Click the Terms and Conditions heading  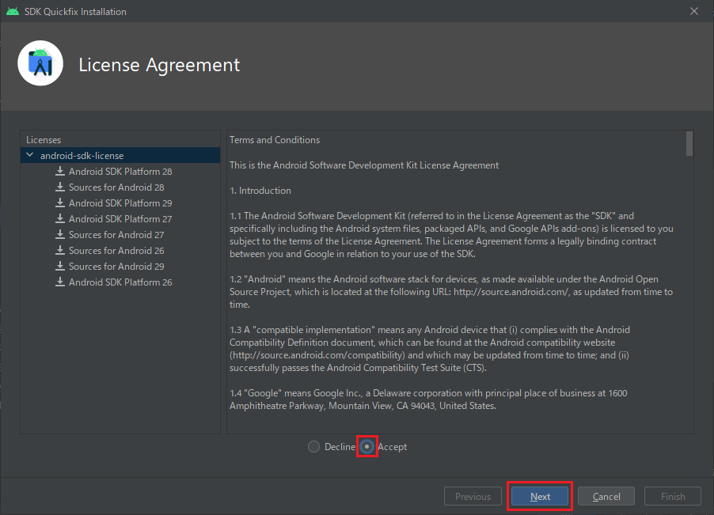pyautogui.click(x=275, y=140)
